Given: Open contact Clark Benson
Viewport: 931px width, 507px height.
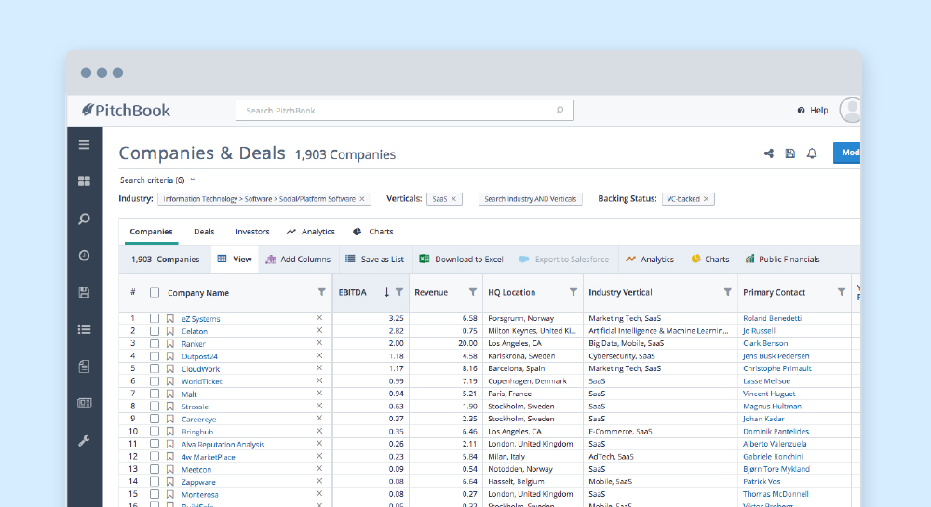Looking at the screenshot, I should 765,343.
